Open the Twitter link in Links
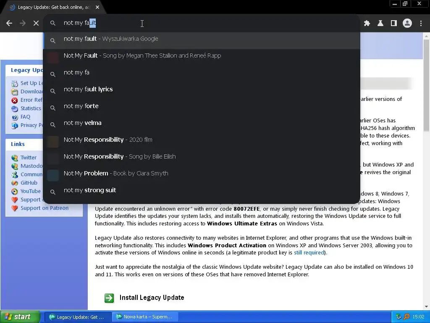The image size is (430, 323). click(29, 158)
